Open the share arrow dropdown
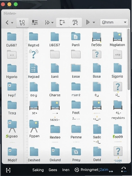Image resolution: width=132 pixels, height=176 pixels. tap(52, 23)
